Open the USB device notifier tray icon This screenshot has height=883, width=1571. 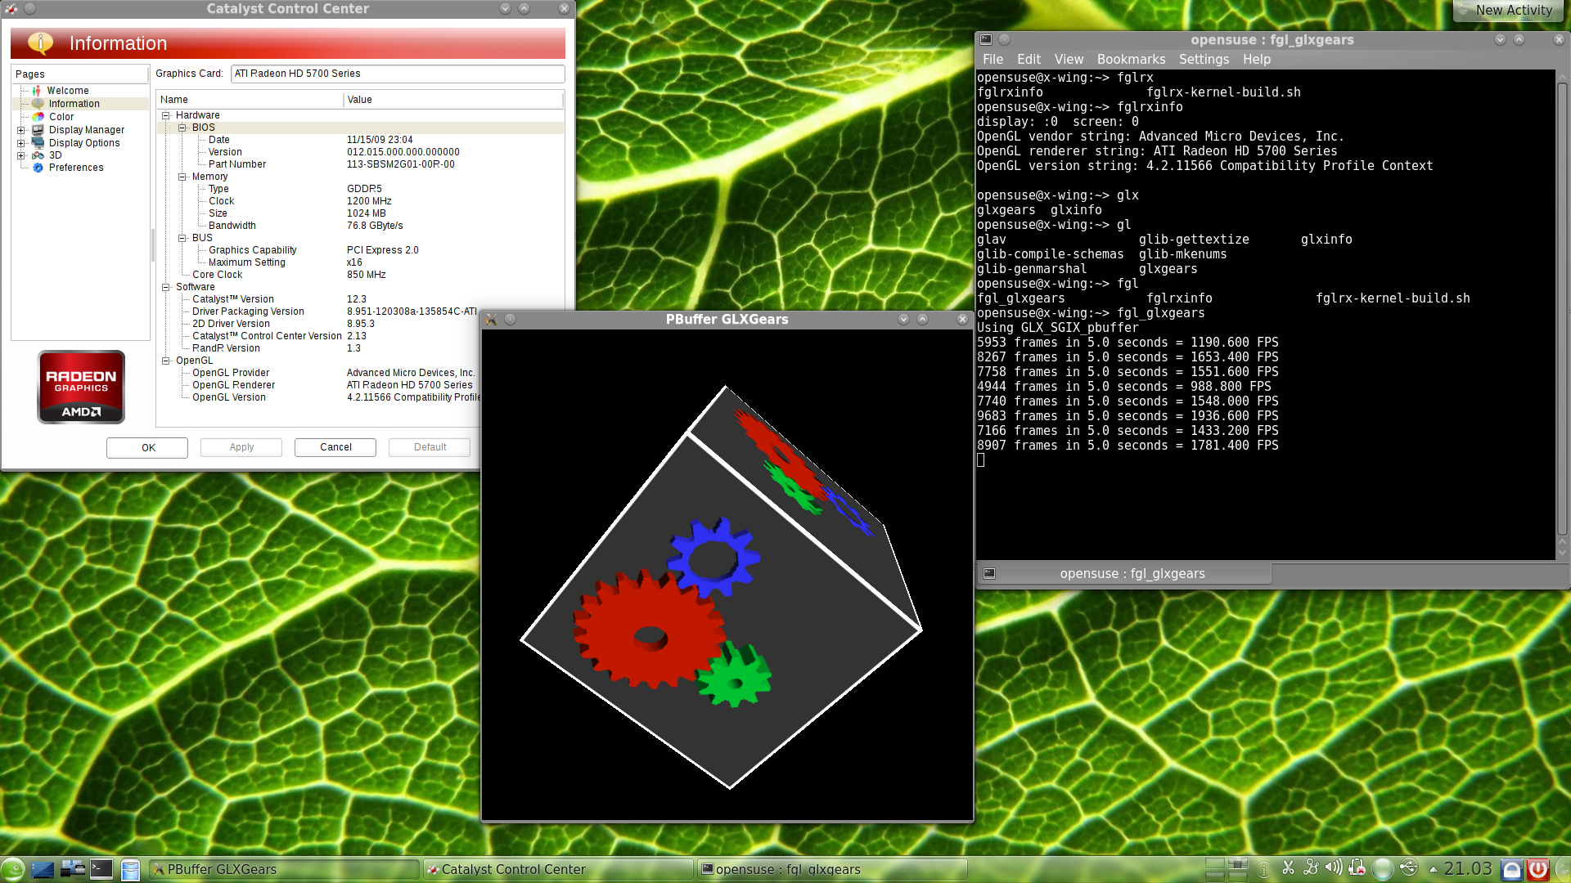click(1409, 868)
